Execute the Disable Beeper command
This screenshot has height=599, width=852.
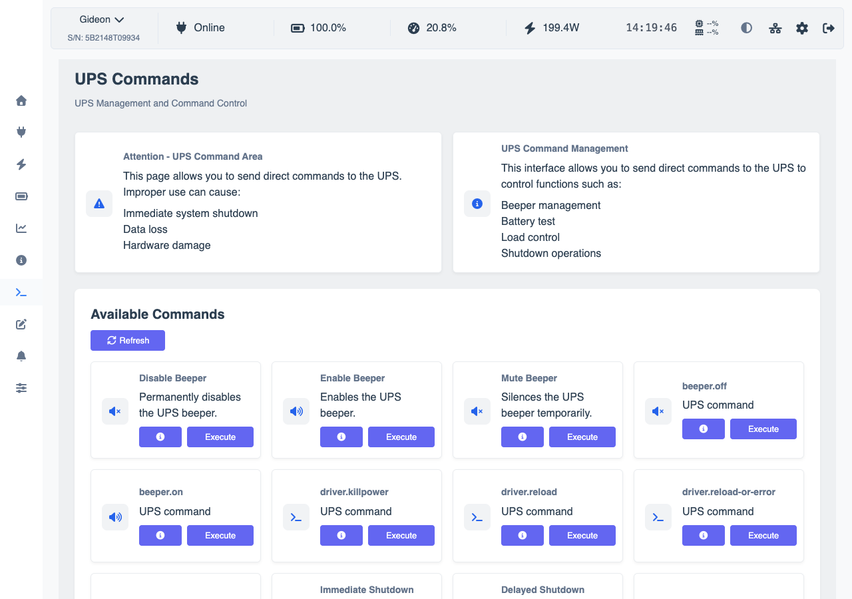tap(220, 437)
